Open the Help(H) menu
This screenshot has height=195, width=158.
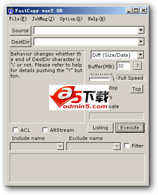point(97,19)
